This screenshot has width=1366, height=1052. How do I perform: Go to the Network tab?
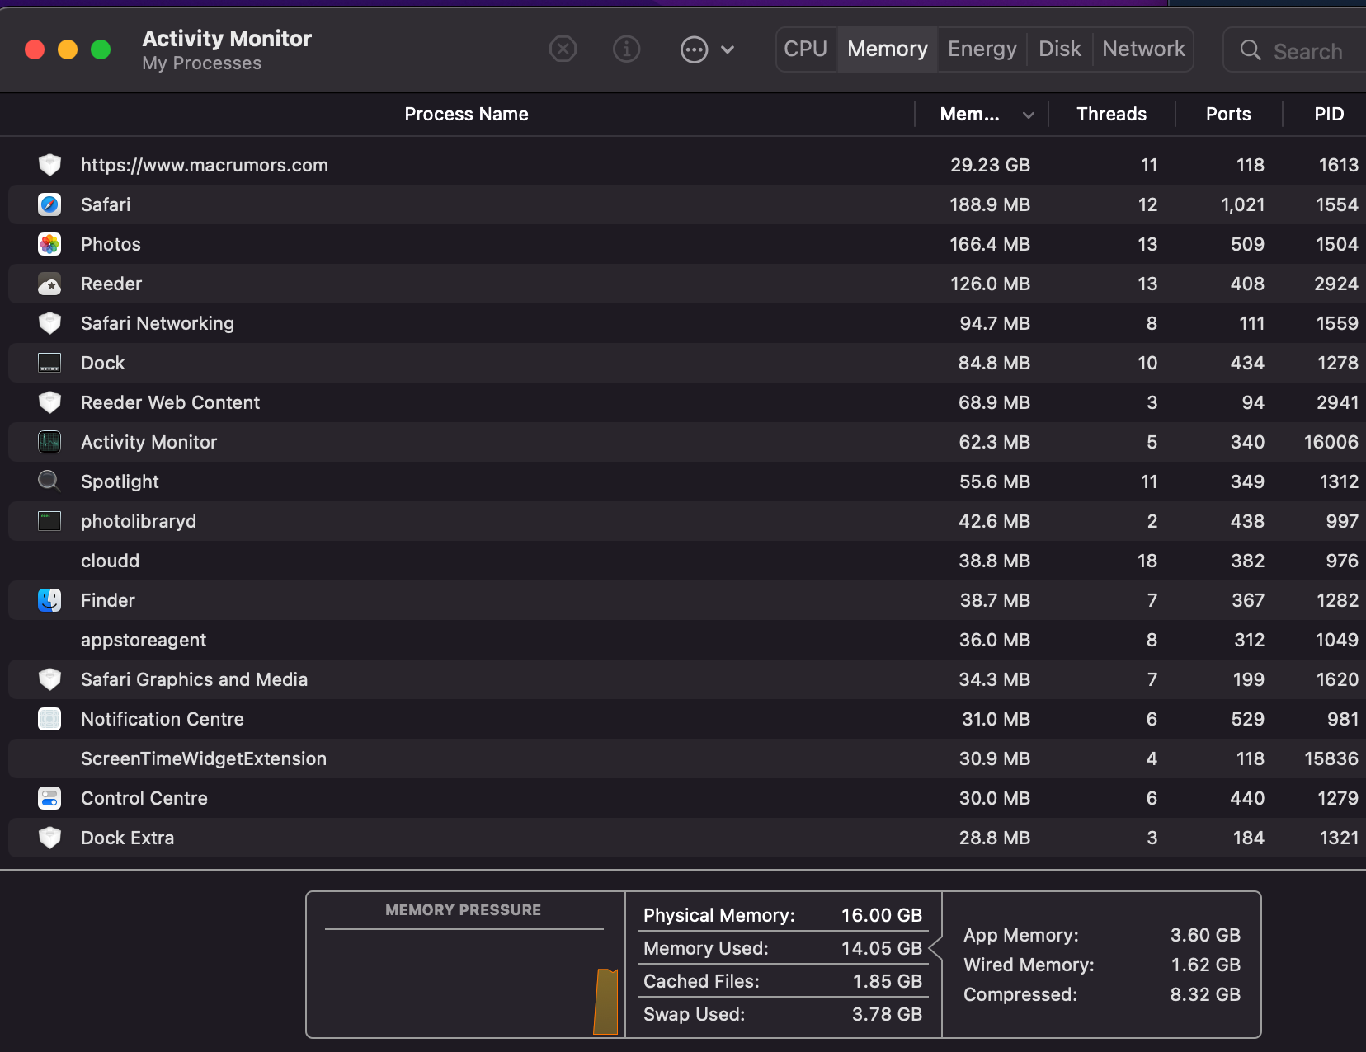coord(1143,49)
